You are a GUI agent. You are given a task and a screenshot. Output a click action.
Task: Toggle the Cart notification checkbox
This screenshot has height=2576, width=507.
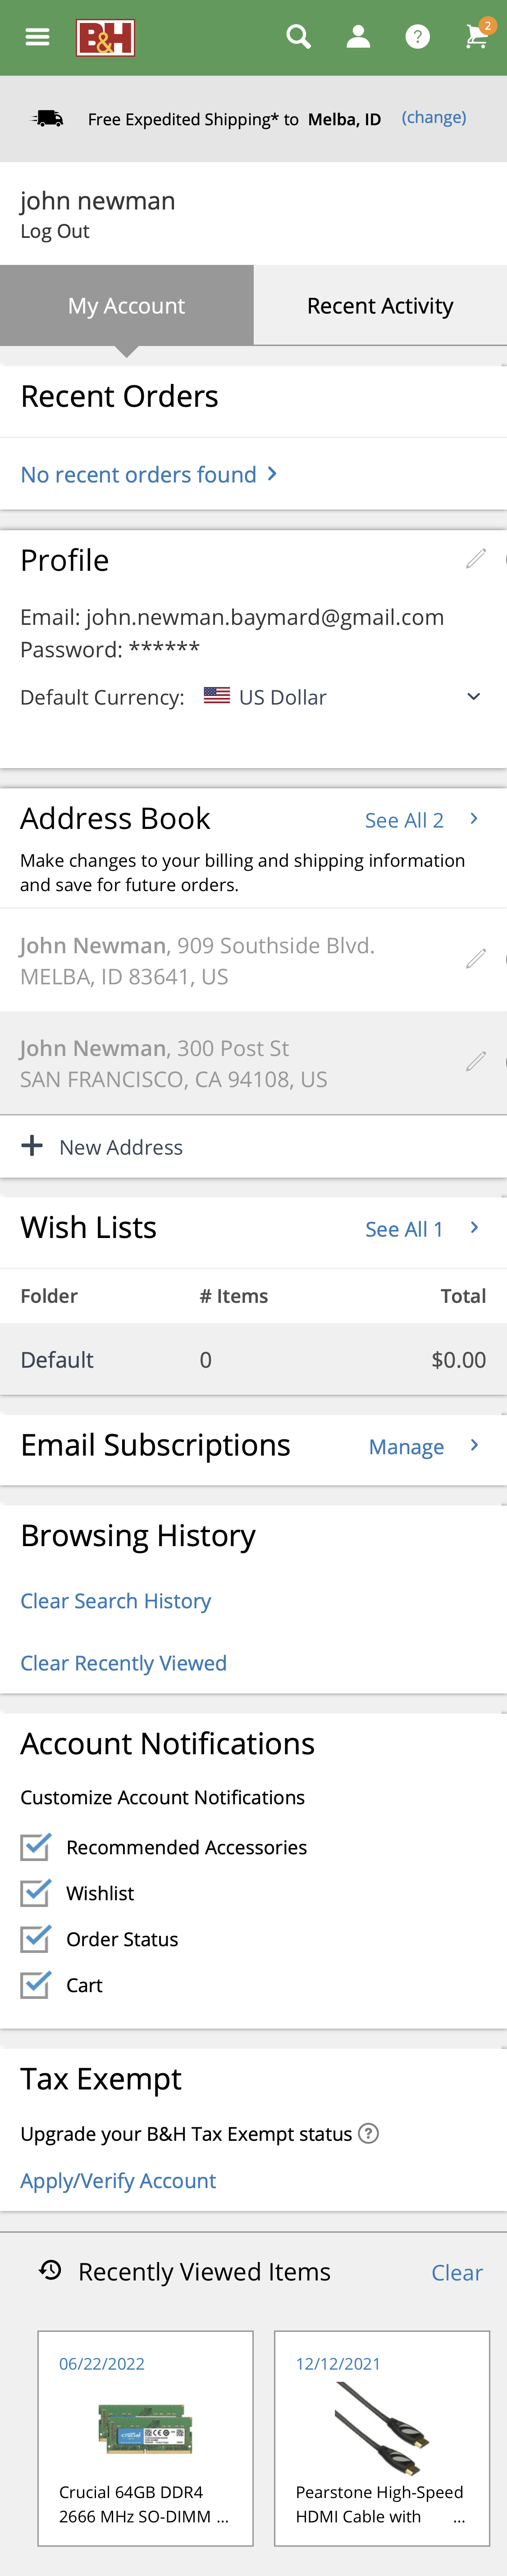(35, 1984)
